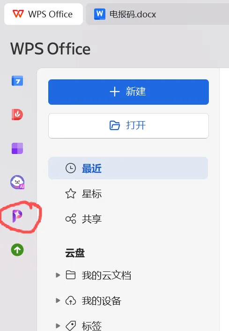
Task: Click the green upload arrow icon
Action: pyautogui.click(x=17, y=250)
